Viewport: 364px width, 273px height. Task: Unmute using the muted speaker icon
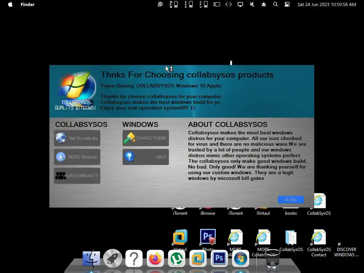pyautogui.click(x=252, y=4)
